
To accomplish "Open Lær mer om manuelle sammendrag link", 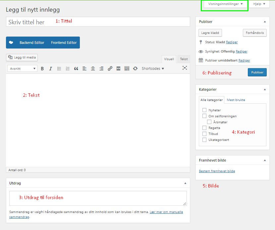I will tap(96, 214).
